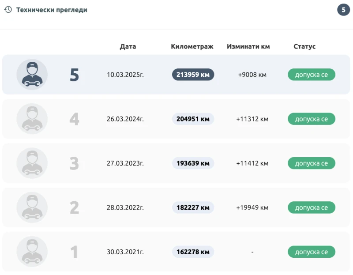
Task: Click допуска се for the bottom row
Action: pos(312,252)
